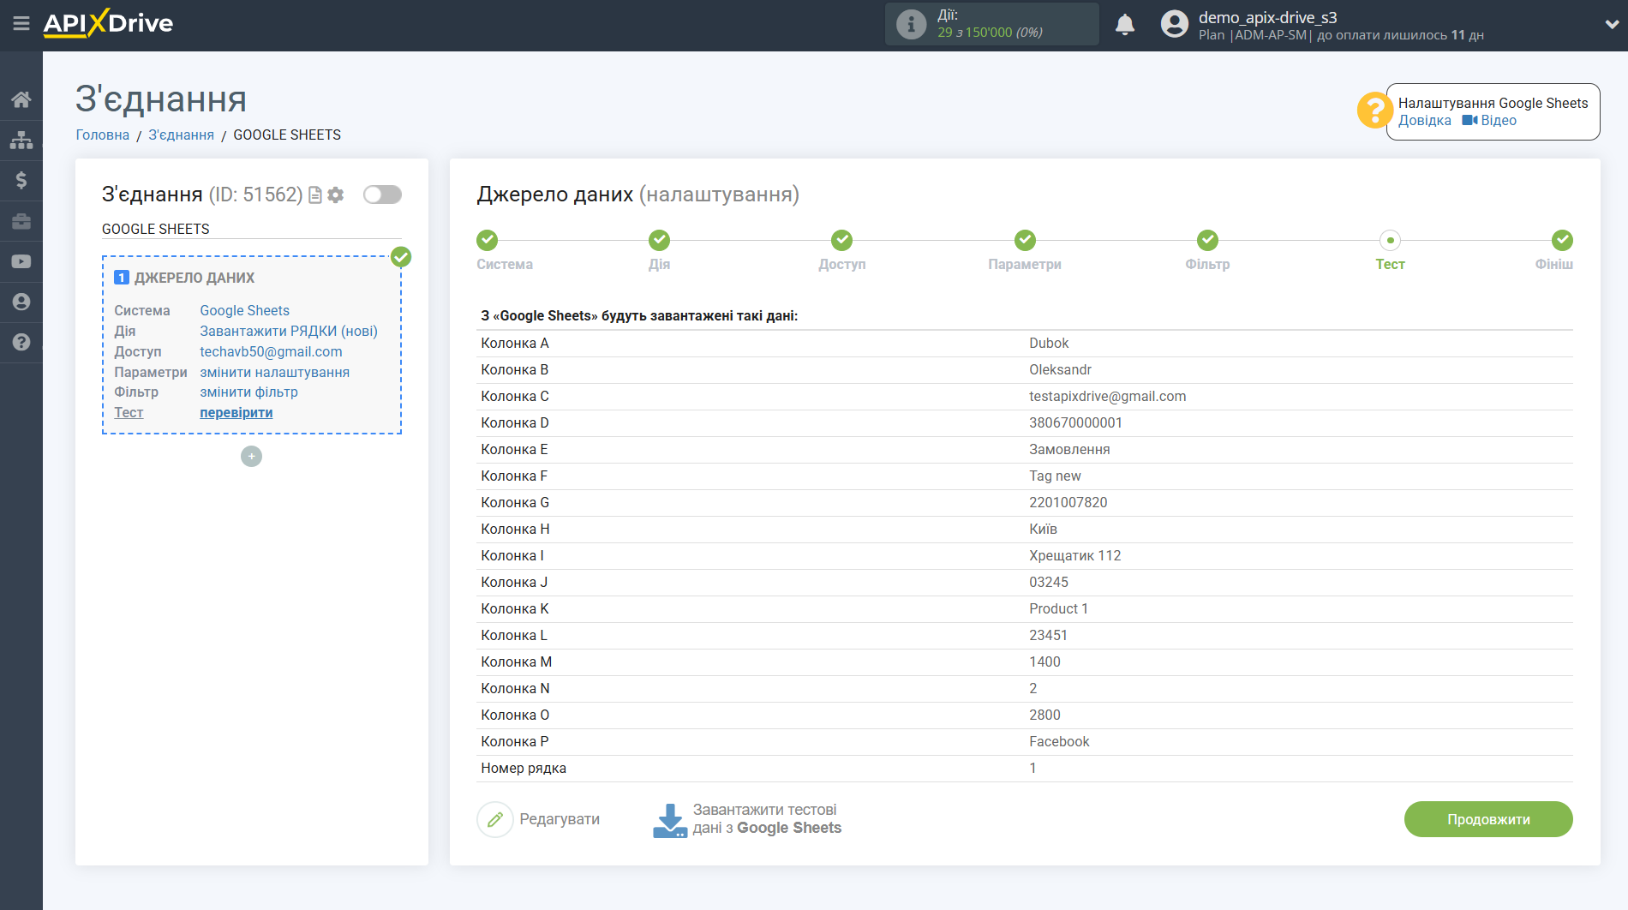
Task: Open the connection settings gear icon
Action: [x=336, y=195]
